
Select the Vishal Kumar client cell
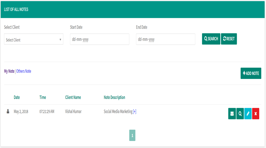(73, 111)
